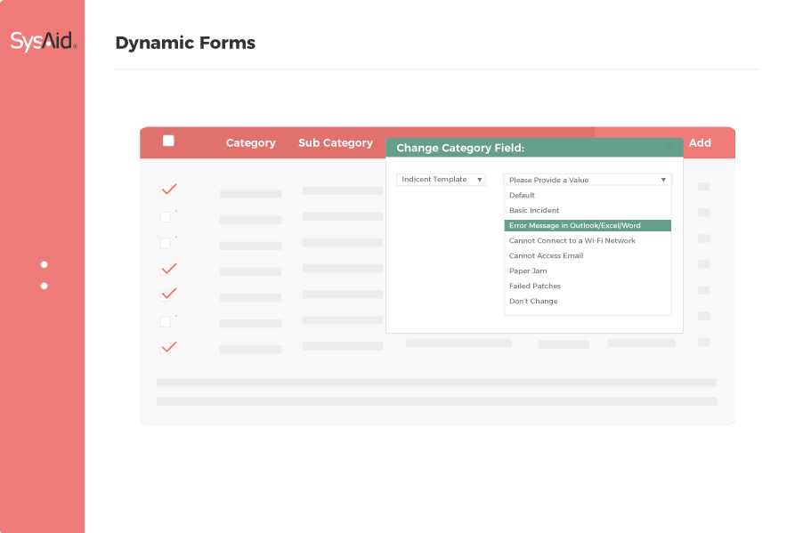Uncheck the first row's checked checkbox
This screenshot has width=803, height=533.
[x=167, y=190]
